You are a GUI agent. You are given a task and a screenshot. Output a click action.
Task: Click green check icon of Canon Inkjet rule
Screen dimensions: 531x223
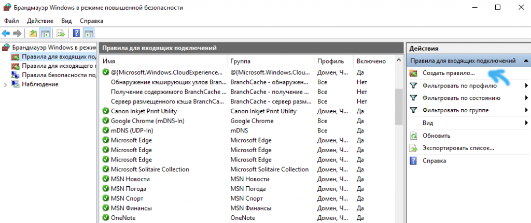tap(106, 111)
